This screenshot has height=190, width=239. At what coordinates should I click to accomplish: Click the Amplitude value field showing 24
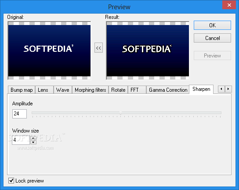[x=19, y=114]
